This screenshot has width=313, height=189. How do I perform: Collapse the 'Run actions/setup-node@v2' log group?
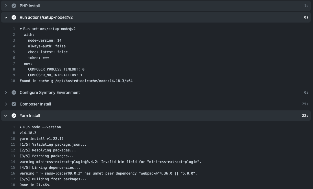[x=20, y=29]
